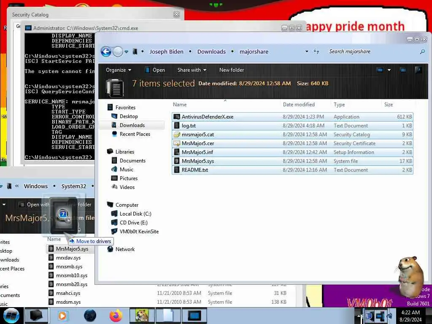Viewport: 432px width, 324px height.
Task: Select mrxsmb.sys in the drivers list
Action: pyautogui.click(x=69, y=267)
